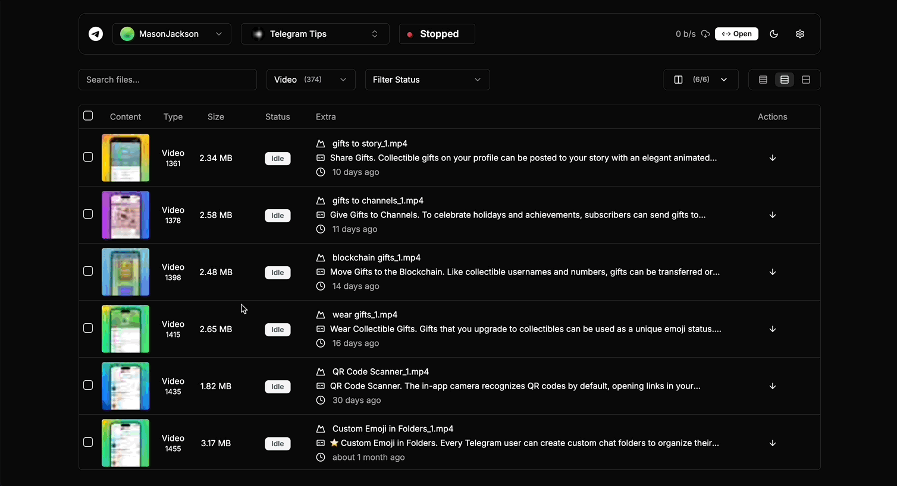This screenshot has height=486, width=897.
Task: Click the cloud download status icon
Action: tap(705, 34)
